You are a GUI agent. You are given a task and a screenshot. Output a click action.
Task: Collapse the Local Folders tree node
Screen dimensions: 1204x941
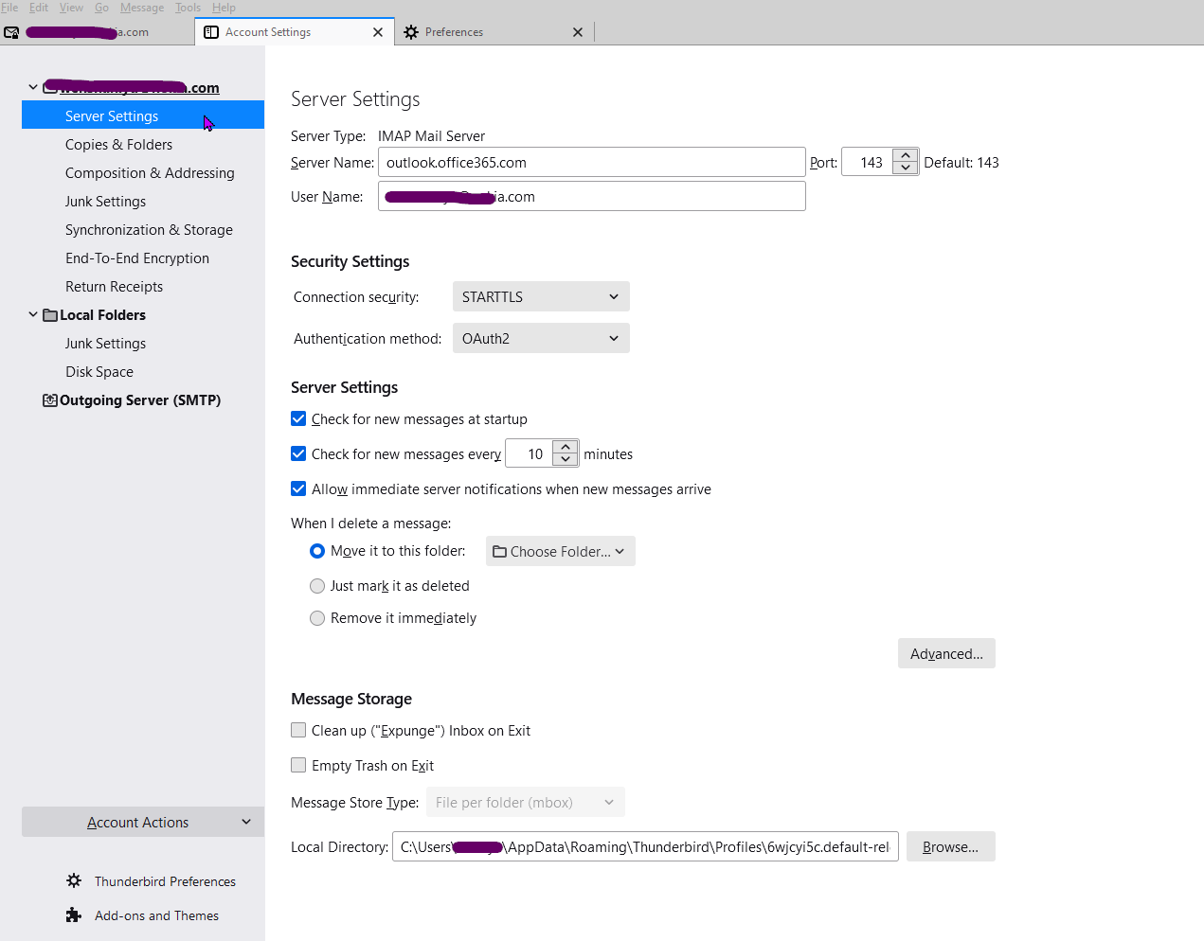point(33,314)
